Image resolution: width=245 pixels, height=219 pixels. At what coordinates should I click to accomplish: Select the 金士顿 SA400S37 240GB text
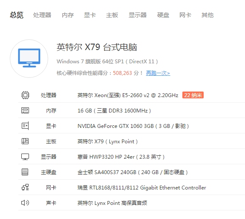tap(133, 172)
